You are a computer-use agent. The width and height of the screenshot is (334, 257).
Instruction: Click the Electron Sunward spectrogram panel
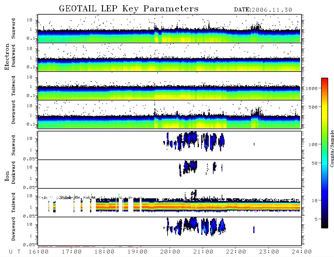(x=170, y=29)
